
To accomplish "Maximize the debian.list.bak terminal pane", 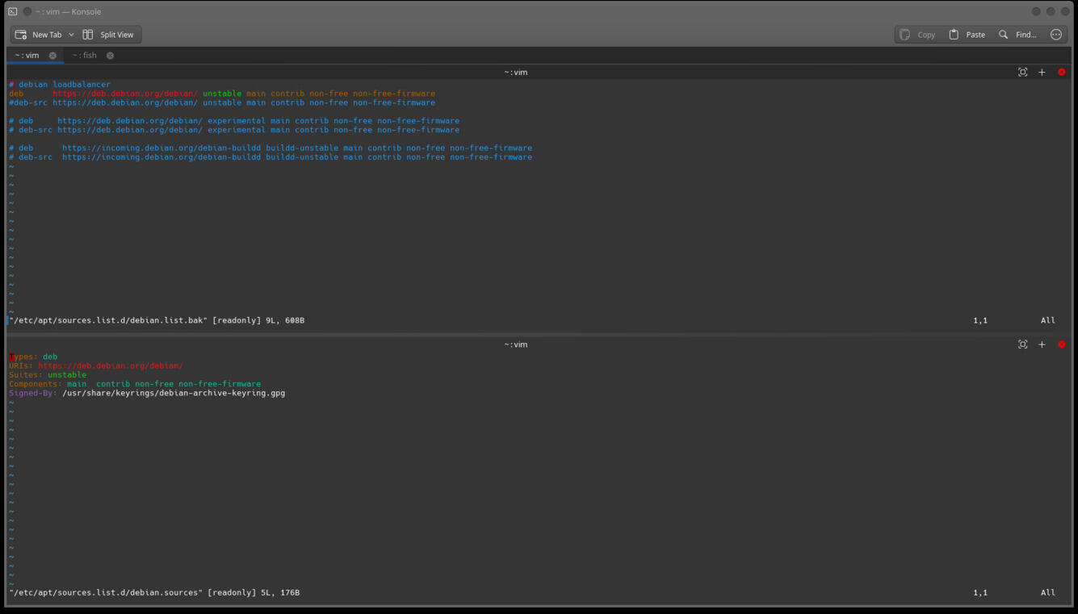I will coord(1023,72).
